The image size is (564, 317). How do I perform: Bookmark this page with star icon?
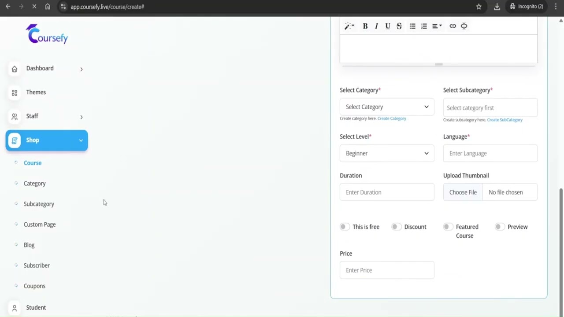(479, 7)
